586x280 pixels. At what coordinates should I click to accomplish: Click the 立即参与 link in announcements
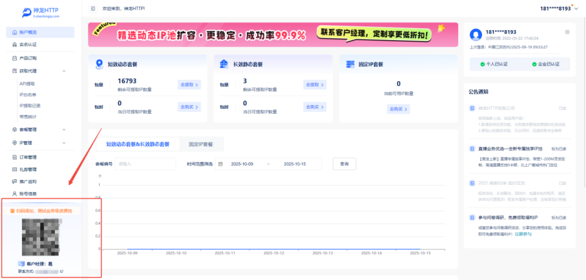pos(523,233)
